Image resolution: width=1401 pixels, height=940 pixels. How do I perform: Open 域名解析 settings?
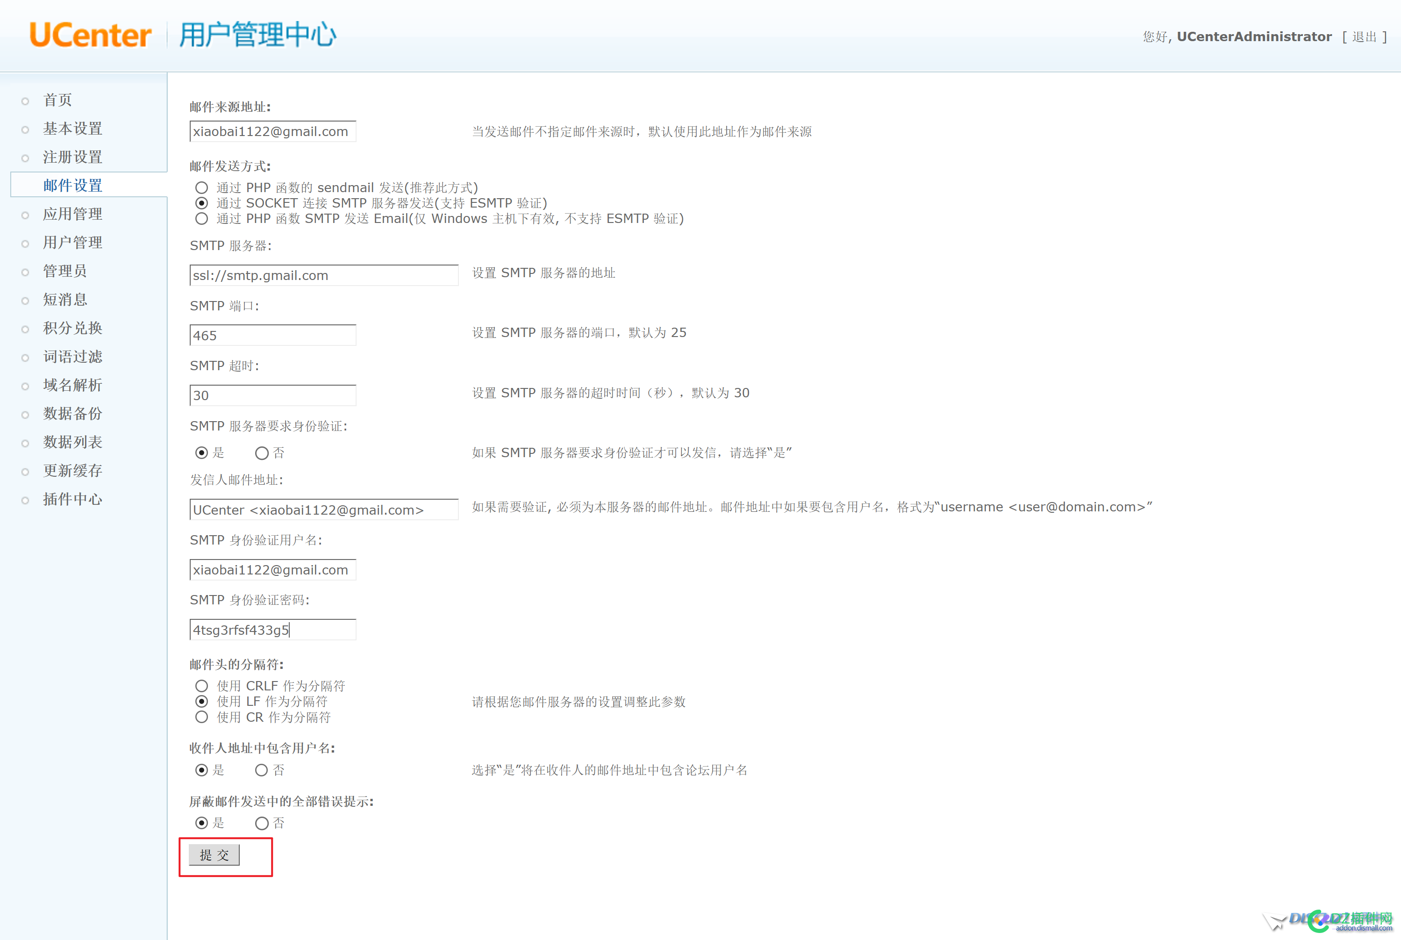[x=72, y=385]
